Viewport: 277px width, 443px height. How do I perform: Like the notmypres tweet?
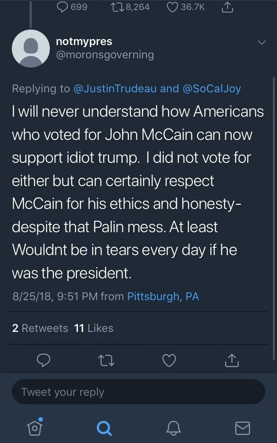click(169, 360)
